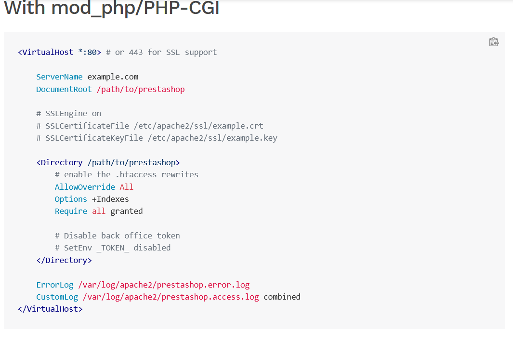
Task: Click the AllowOverride All line
Action: coord(94,187)
